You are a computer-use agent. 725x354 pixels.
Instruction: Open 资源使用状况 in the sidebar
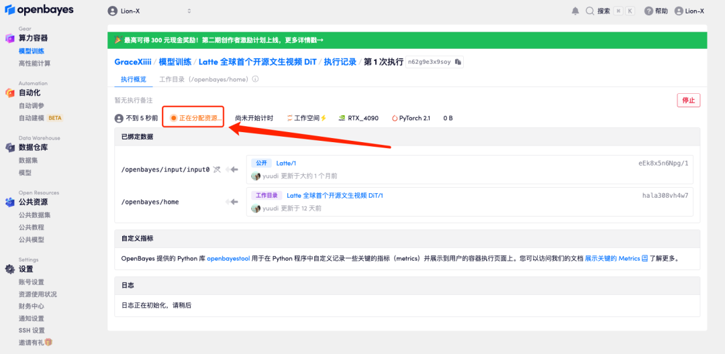[x=38, y=294]
